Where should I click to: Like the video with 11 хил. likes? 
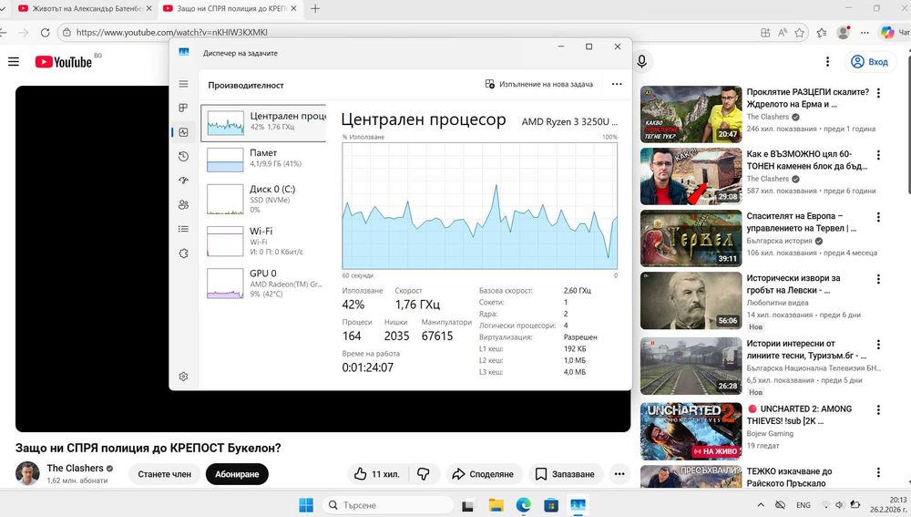[378, 474]
